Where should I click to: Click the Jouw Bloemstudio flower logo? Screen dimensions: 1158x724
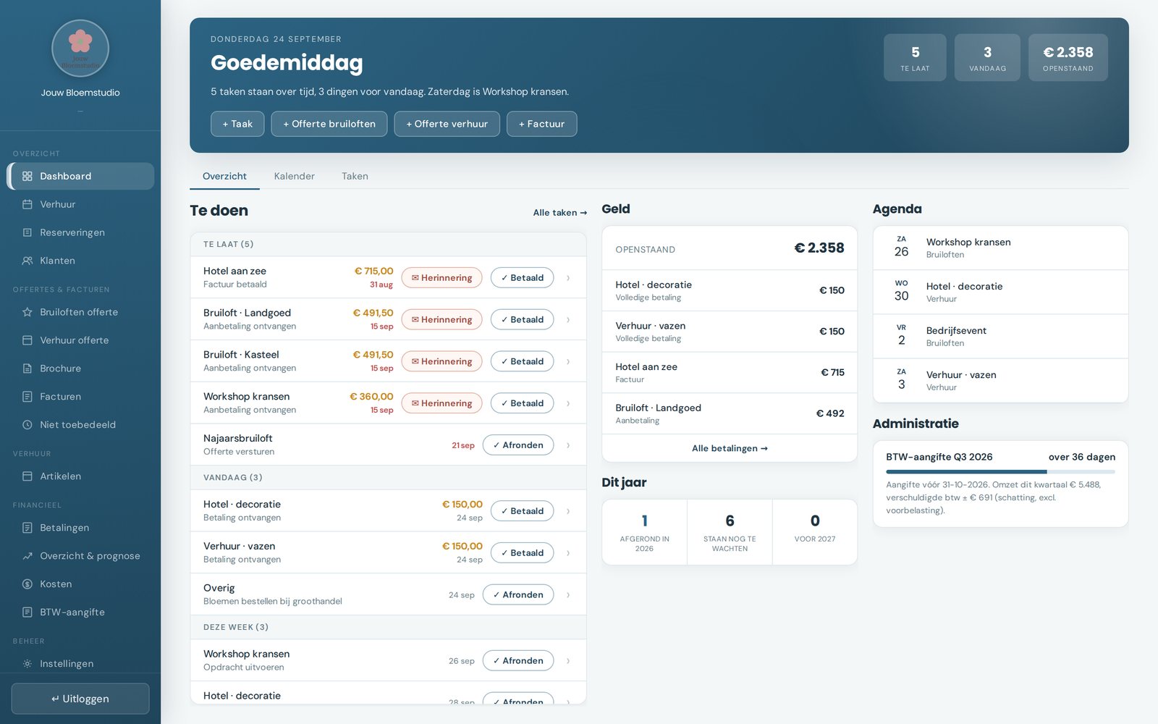pos(80,49)
